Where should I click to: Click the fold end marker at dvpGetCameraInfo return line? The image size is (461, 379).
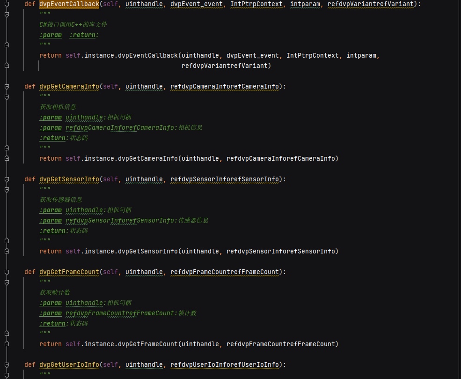(7, 159)
